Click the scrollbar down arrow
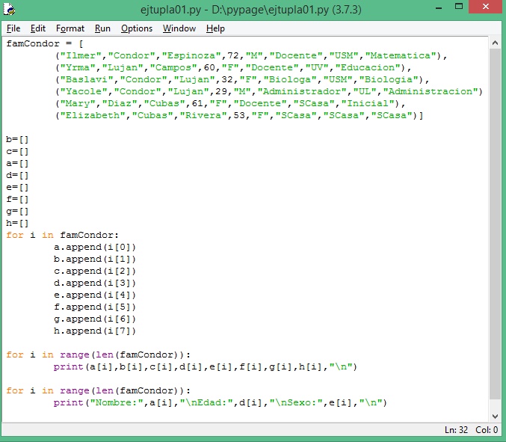 tap(495, 416)
